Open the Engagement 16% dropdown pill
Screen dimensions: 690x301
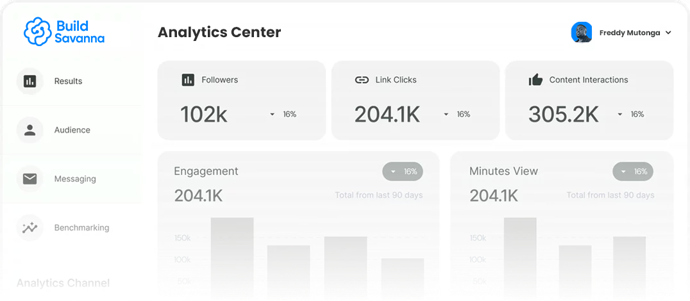click(403, 172)
